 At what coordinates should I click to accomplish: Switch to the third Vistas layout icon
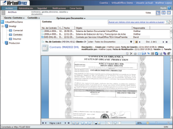(x=169, y=13)
